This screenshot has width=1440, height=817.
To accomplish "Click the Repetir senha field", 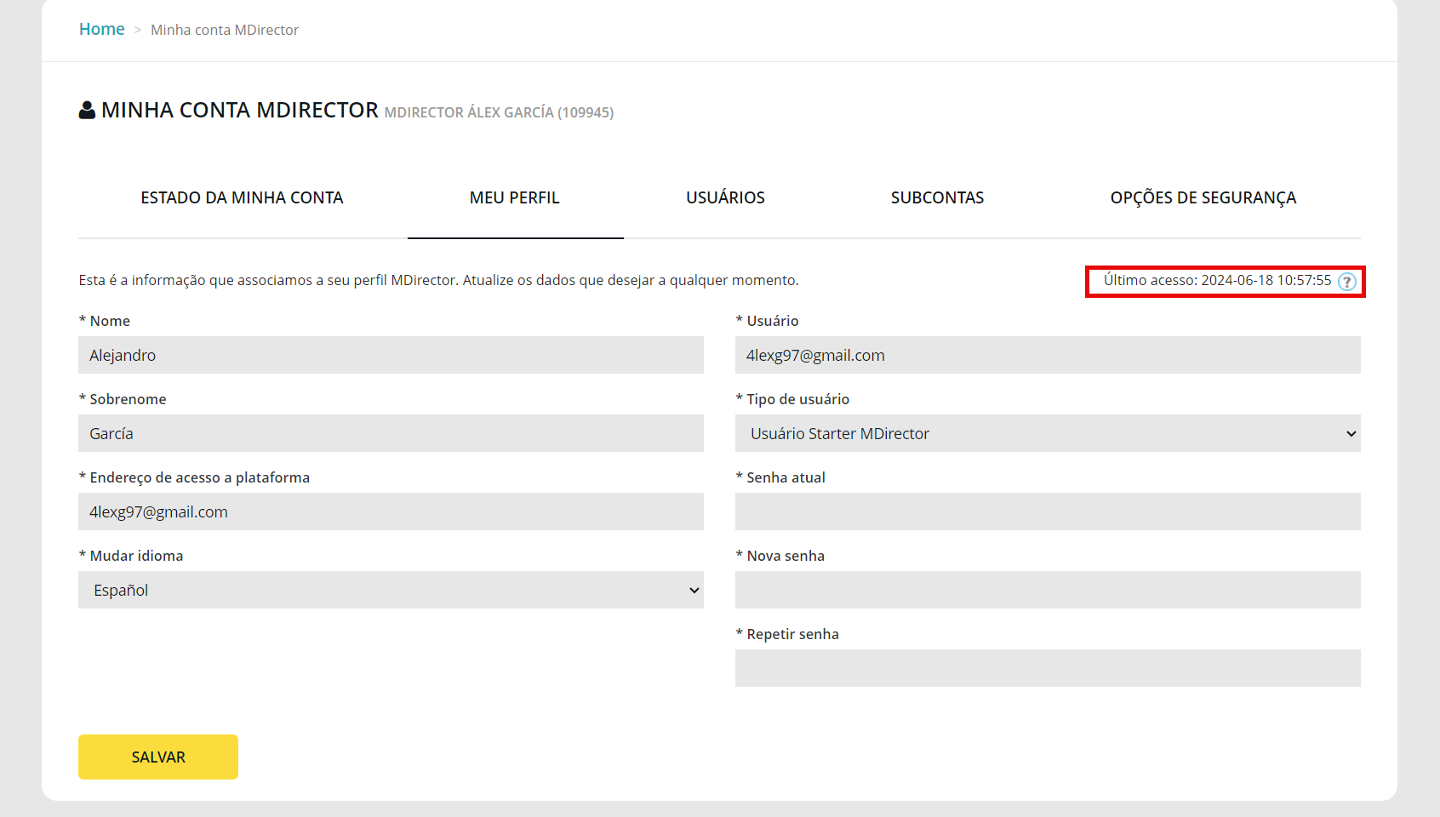I will (1047, 668).
